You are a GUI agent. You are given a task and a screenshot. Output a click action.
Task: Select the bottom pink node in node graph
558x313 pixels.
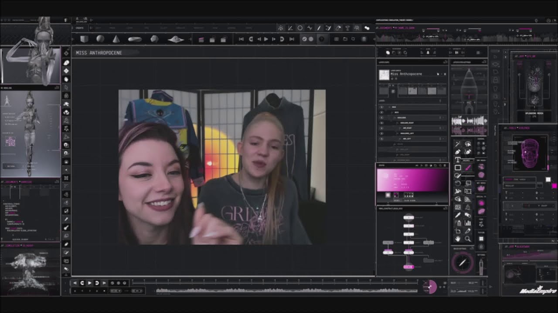pyautogui.click(x=408, y=266)
